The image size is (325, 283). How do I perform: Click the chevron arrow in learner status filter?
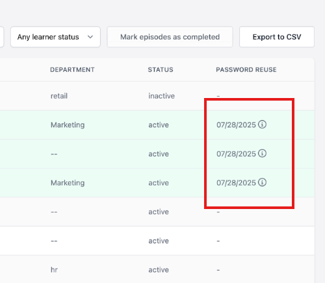coord(90,37)
